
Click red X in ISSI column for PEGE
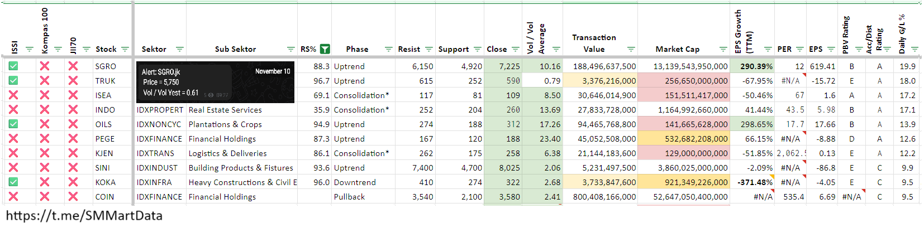coord(13,139)
